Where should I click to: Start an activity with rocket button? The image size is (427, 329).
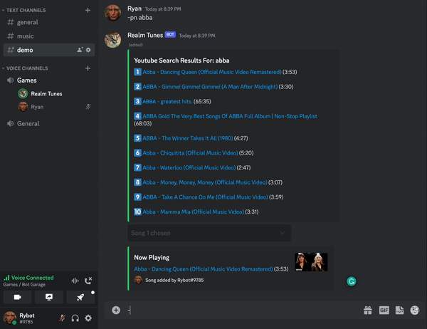click(80, 297)
